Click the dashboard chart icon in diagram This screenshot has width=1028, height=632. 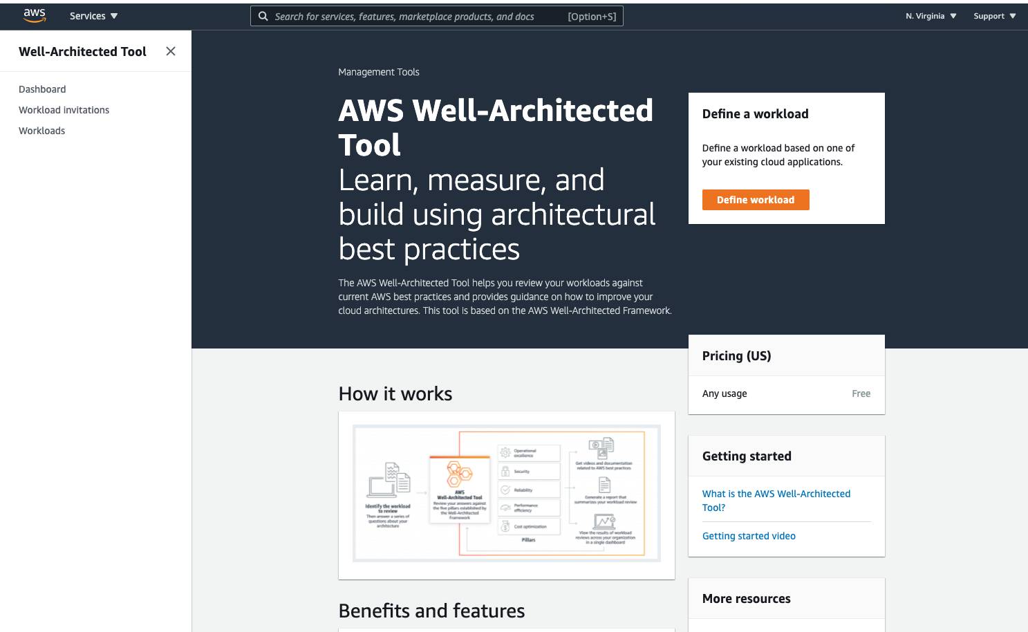coord(605,521)
